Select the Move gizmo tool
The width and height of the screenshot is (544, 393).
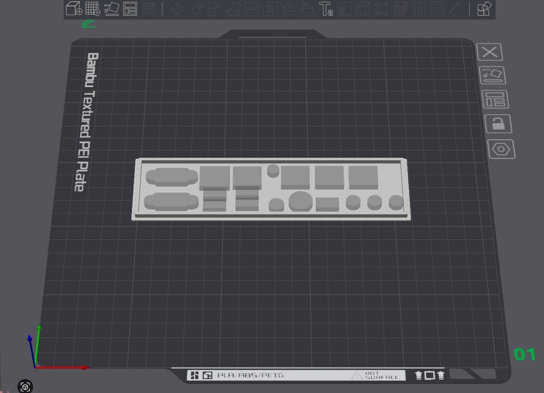tap(177, 9)
